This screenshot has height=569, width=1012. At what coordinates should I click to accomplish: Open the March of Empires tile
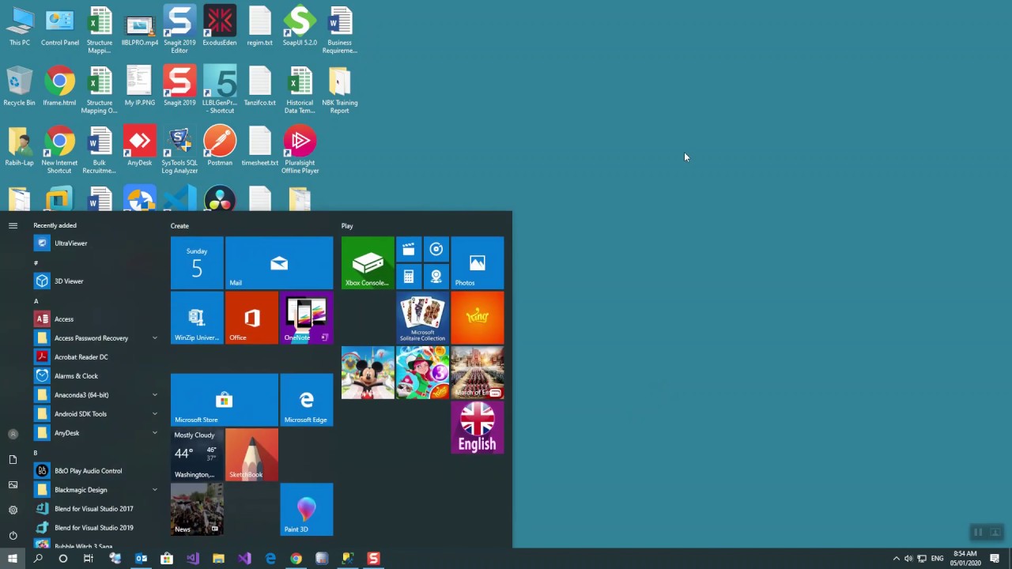coord(478,372)
